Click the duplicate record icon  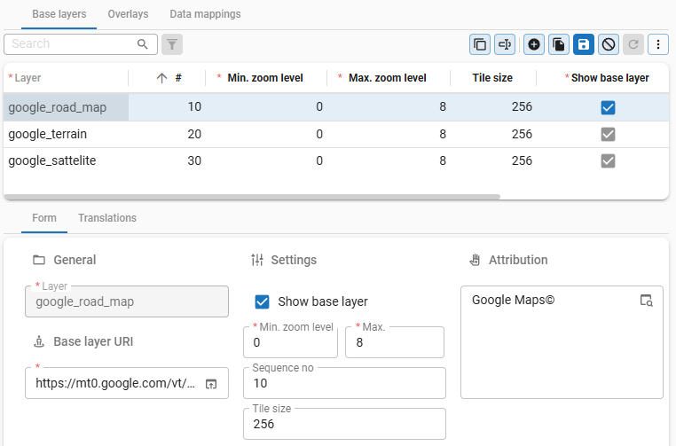point(559,44)
